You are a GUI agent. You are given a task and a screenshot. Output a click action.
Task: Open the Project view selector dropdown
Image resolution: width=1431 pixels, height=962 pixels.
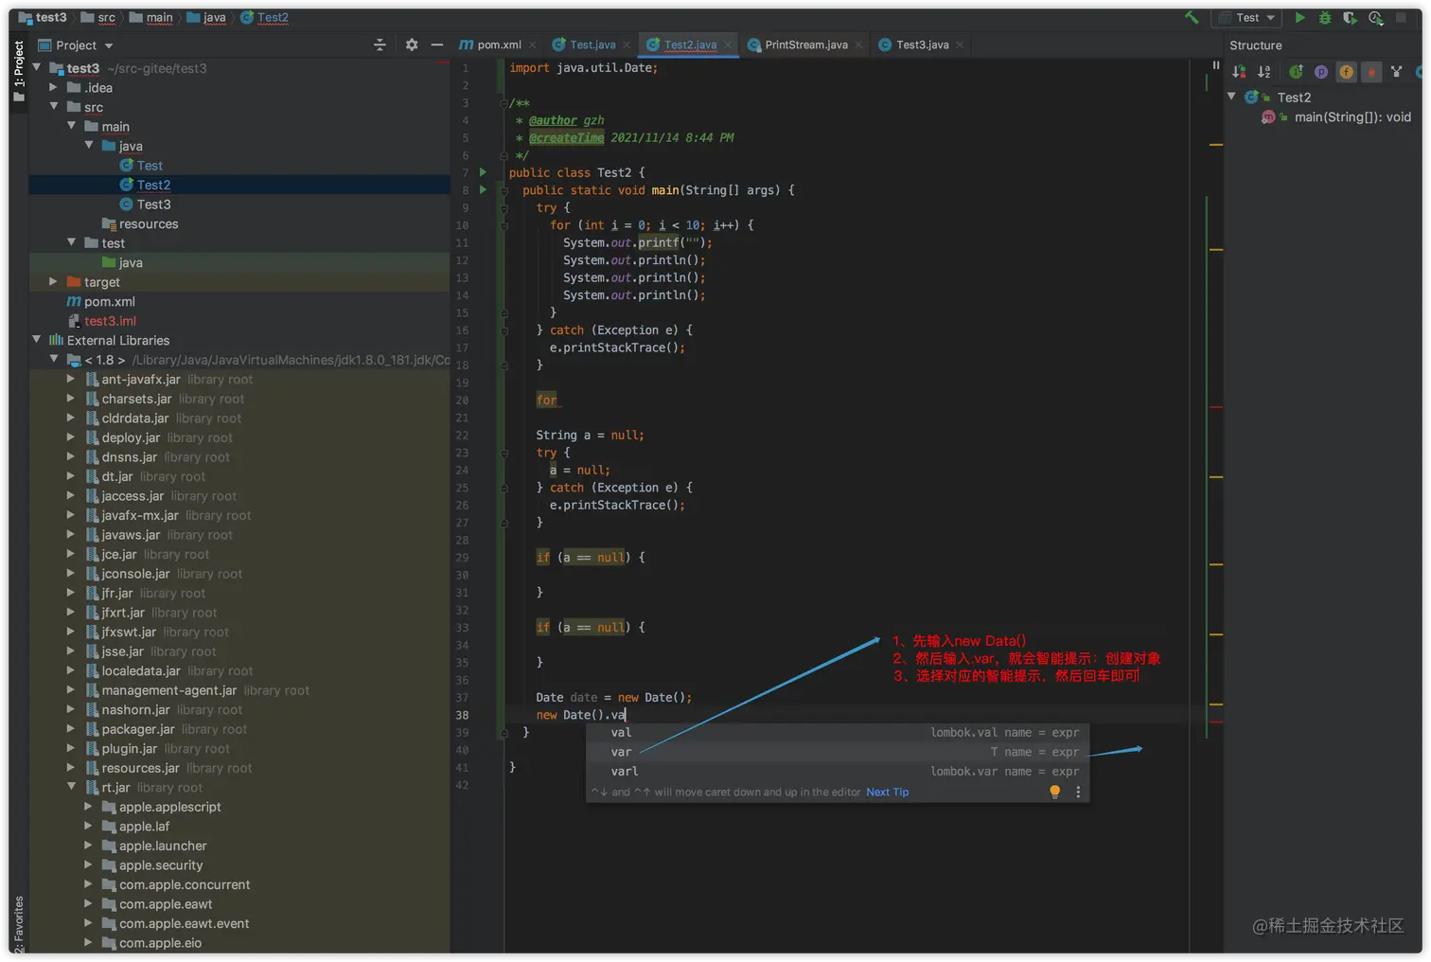tap(76, 45)
